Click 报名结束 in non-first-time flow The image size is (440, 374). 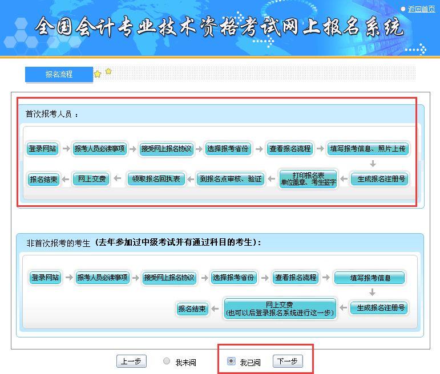(x=192, y=308)
